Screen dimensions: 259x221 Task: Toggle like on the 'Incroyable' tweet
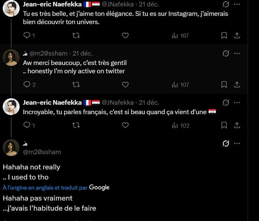[125, 125]
